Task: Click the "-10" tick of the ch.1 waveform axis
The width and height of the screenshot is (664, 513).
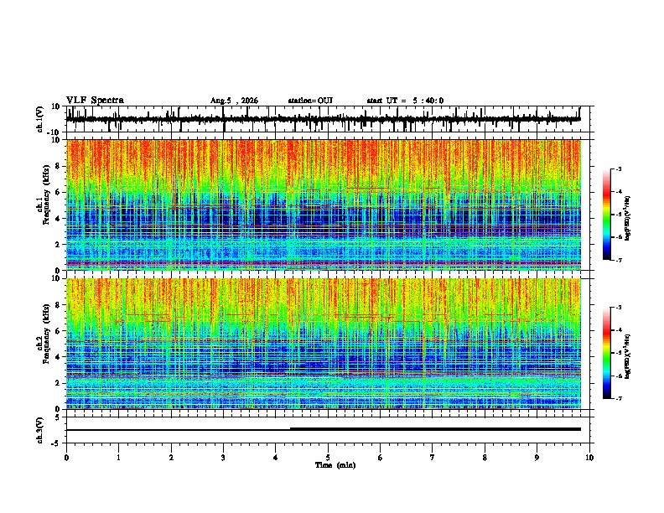Action: (54, 132)
